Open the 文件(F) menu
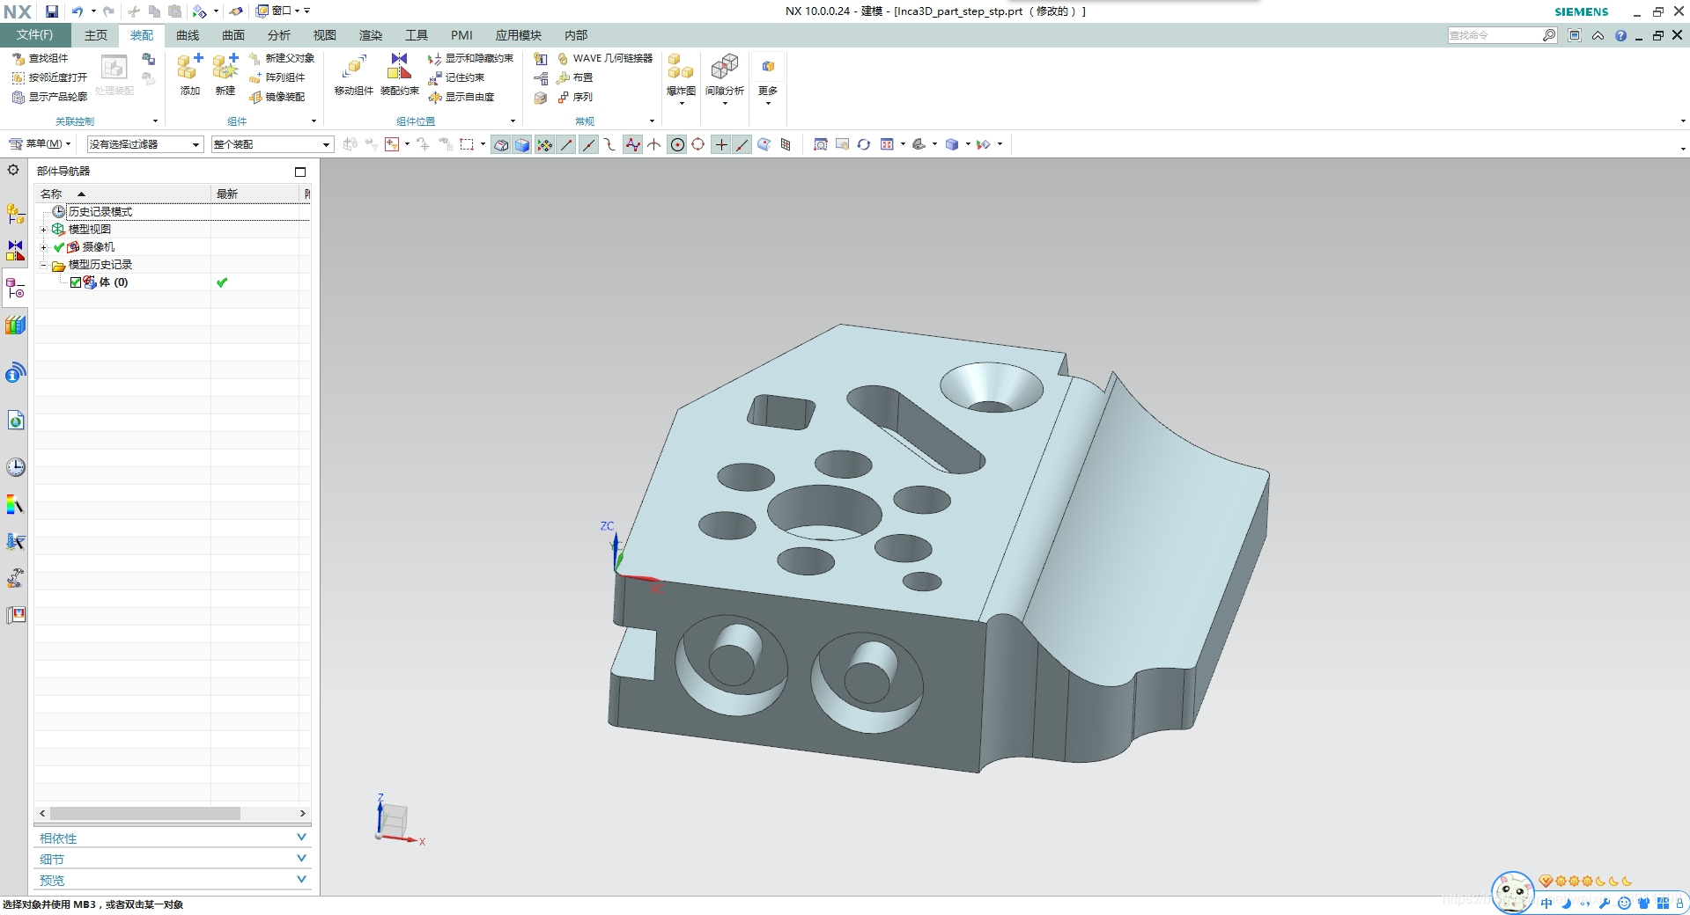This screenshot has height=915, width=1690. coord(35,35)
